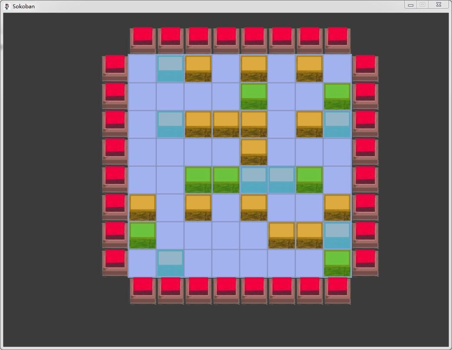The width and height of the screenshot is (452, 350).
Task: Select teal tile at right edge of third row
Action: 337,125
